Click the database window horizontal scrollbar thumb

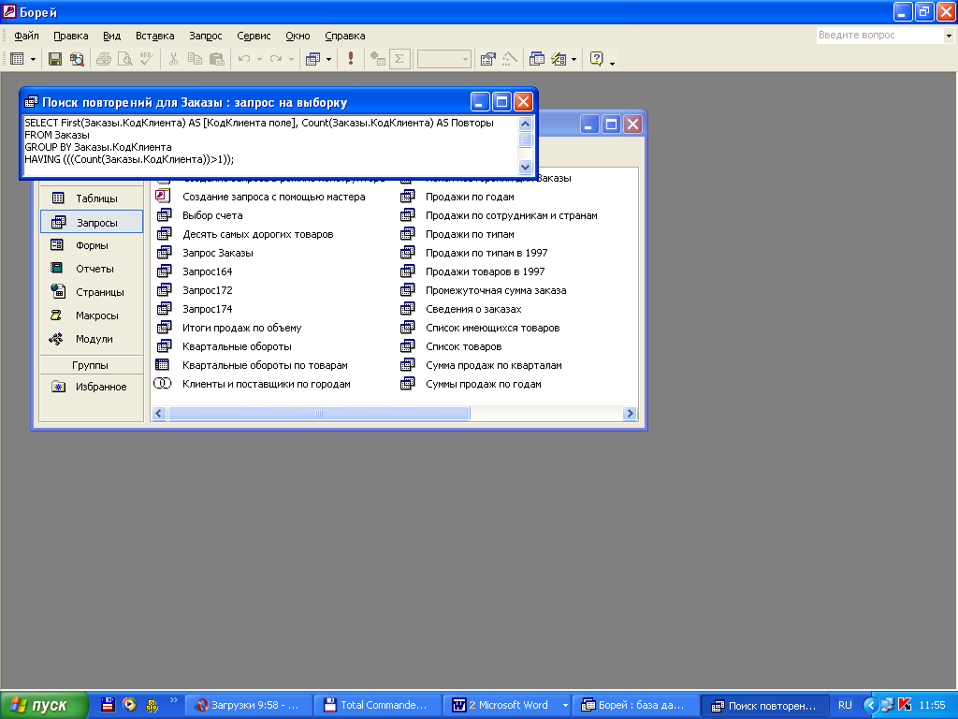318,413
